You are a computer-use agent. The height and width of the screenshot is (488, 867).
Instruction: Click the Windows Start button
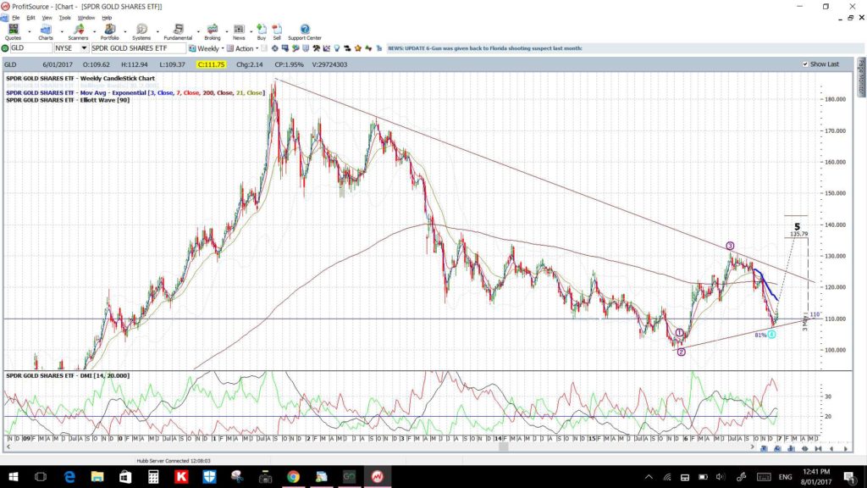point(14,476)
